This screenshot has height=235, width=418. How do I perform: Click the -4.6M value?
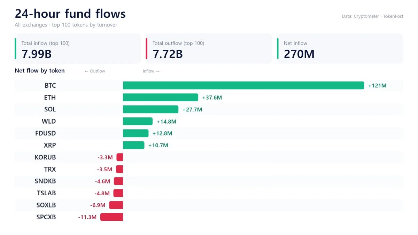pyautogui.click(x=102, y=181)
